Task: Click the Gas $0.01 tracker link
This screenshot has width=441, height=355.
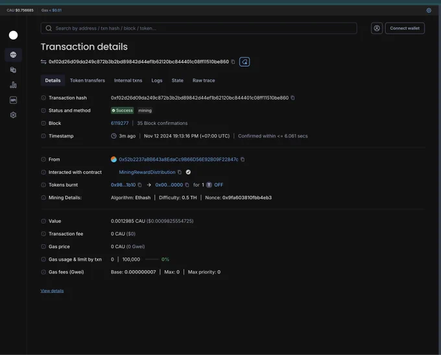Action: 56,10
